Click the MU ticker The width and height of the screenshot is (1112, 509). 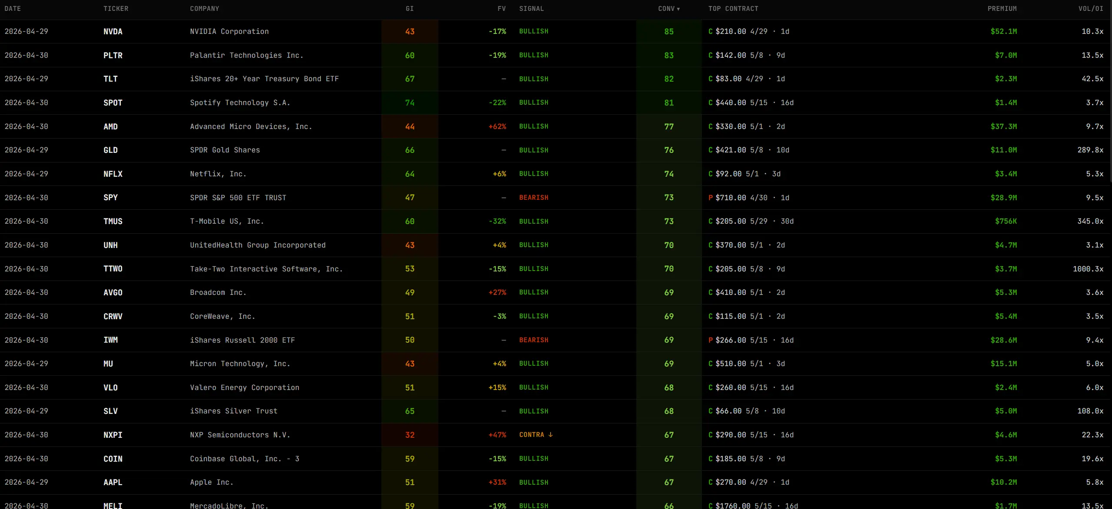(108, 364)
